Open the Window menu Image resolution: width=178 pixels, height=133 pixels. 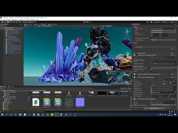click(33, 20)
